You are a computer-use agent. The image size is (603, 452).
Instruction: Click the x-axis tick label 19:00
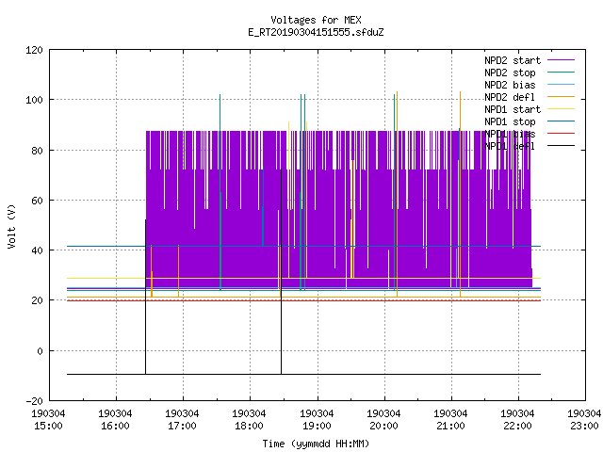click(x=317, y=426)
